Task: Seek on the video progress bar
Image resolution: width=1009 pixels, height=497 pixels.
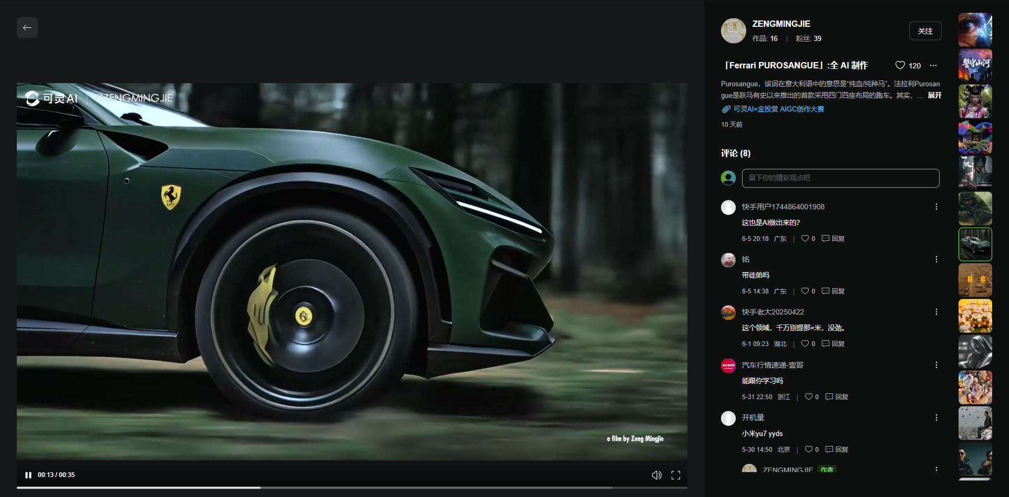Action: (352, 488)
